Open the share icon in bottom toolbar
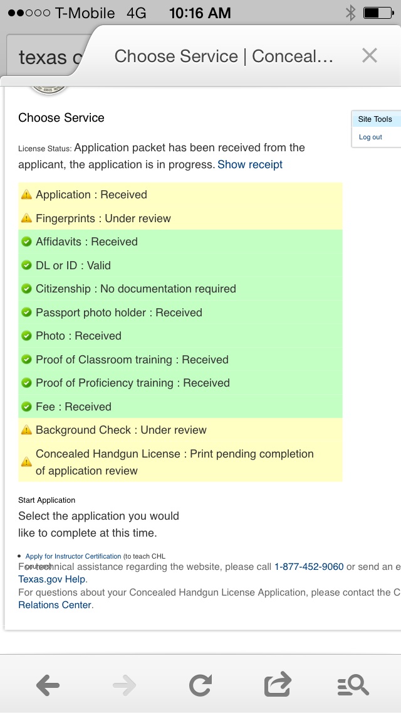The width and height of the screenshot is (401, 713). click(x=278, y=685)
